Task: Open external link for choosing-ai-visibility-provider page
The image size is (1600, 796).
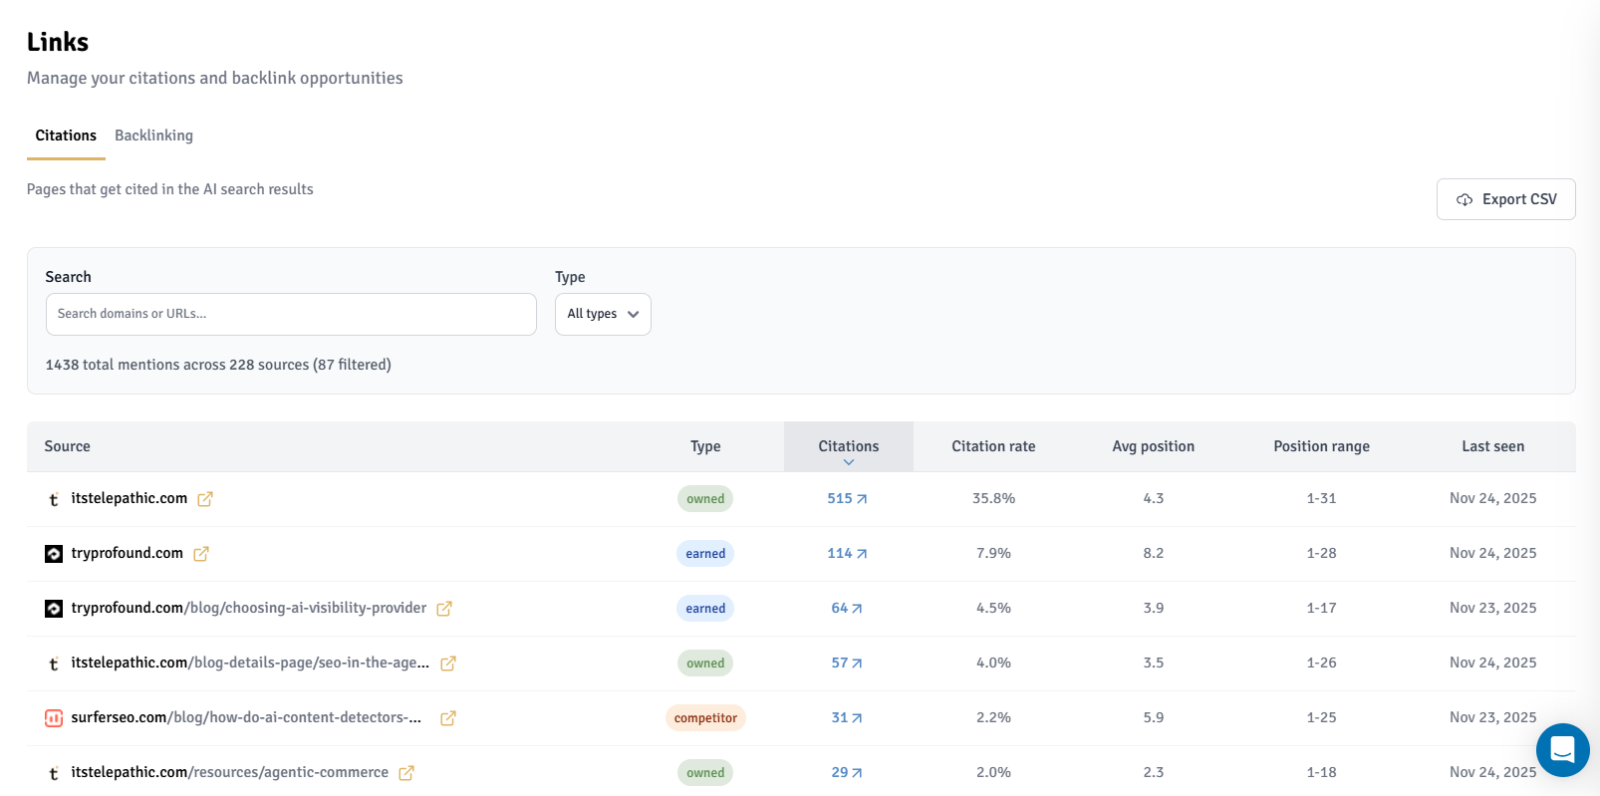Action: pos(444,609)
